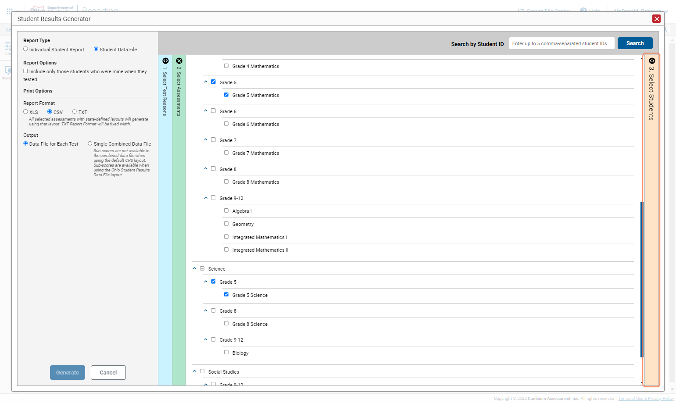Check the Grade 4 Mathematics checkbox
676x403 pixels.
226,66
